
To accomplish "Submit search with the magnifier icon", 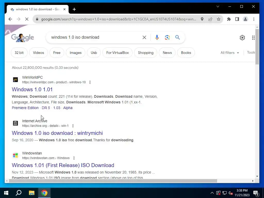I will [x=177, y=37].
